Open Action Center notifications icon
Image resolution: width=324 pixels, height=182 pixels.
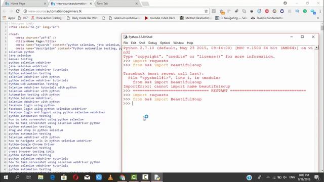click(316, 177)
